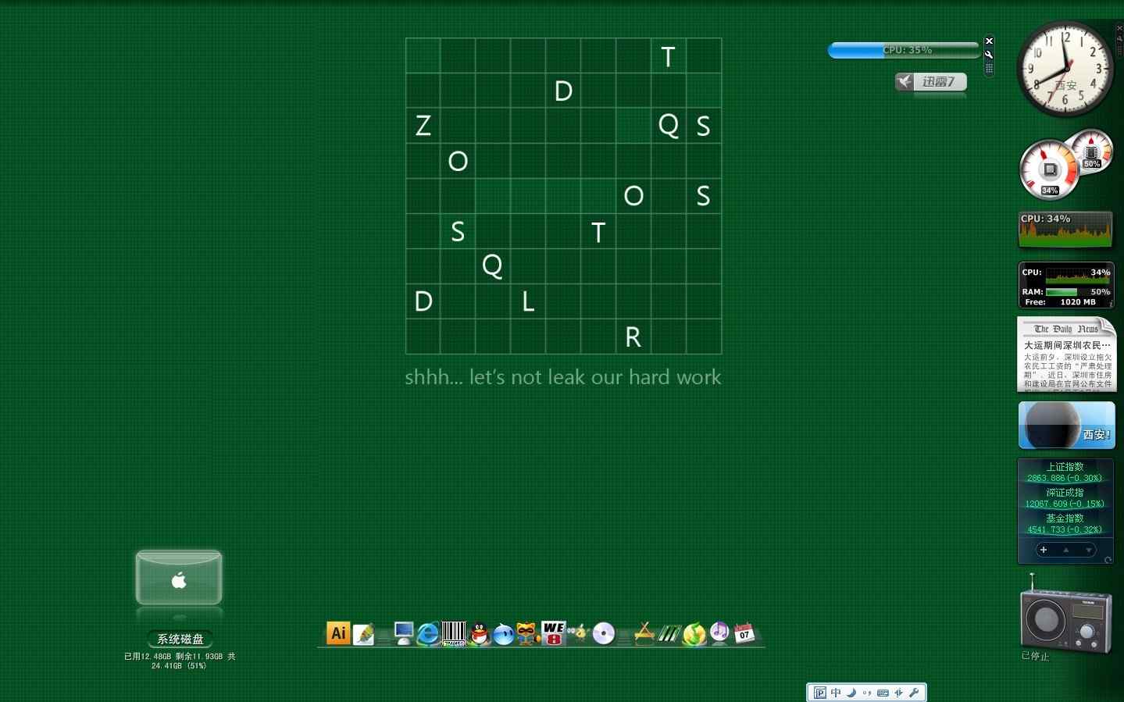This screenshot has width=1124, height=702.
Task: Open the yellow bee dock icon
Action: (x=578, y=633)
